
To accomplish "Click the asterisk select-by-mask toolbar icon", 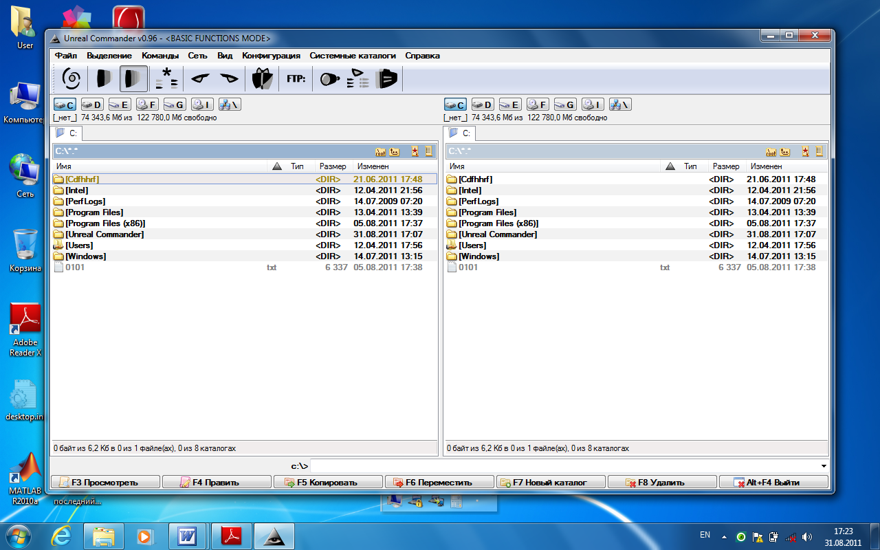I will pyautogui.click(x=166, y=79).
